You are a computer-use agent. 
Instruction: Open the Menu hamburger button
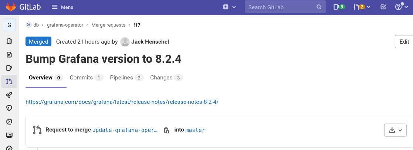[x=62, y=7]
